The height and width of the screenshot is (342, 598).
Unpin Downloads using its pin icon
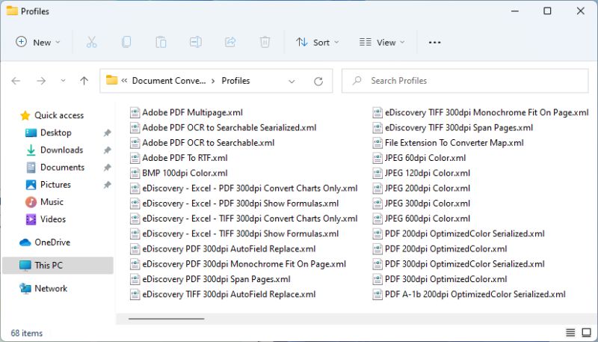click(x=107, y=150)
